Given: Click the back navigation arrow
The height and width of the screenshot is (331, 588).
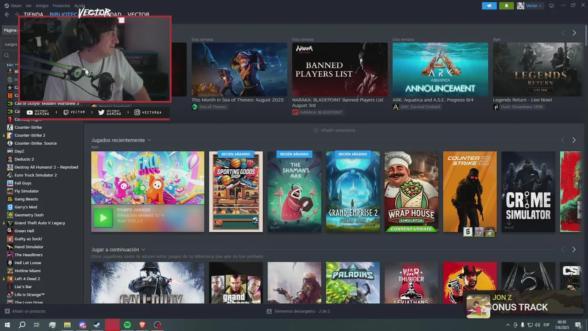Looking at the screenshot, I should click(7, 14).
